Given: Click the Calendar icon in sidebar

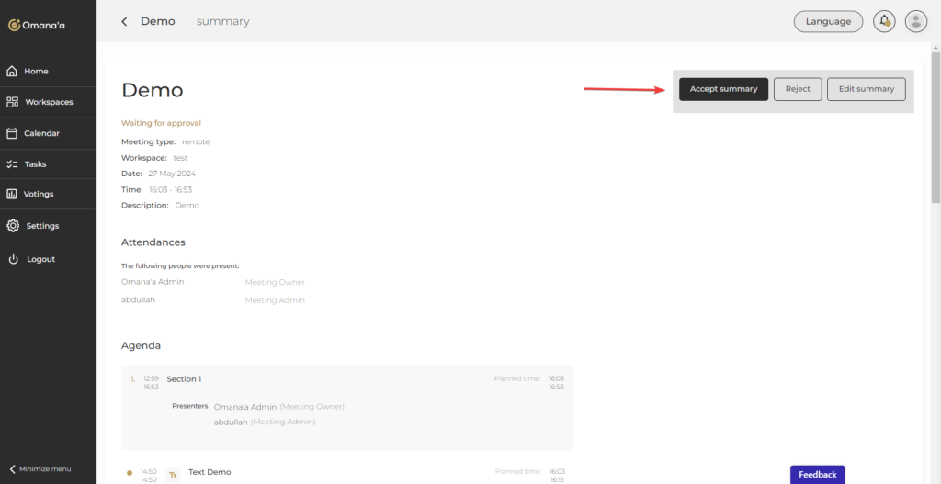Looking at the screenshot, I should 12,133.
